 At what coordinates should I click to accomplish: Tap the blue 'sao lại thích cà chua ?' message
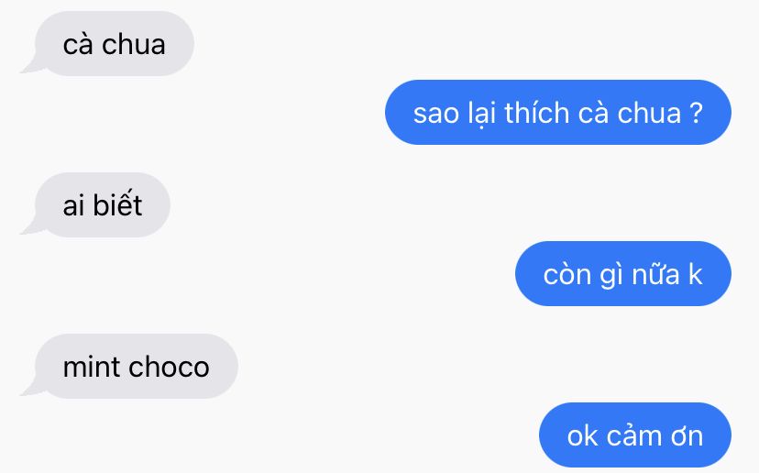pos(558,113)
